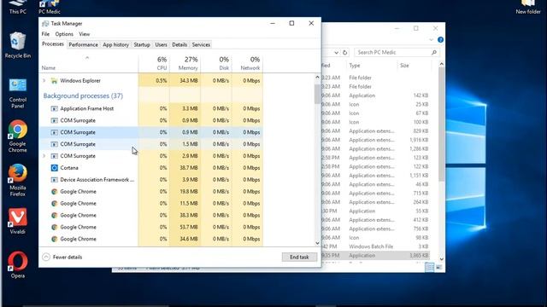Expand the Windows Explorer process row
This screenshot has height=307, width=547.
click(x=44, y=81)
